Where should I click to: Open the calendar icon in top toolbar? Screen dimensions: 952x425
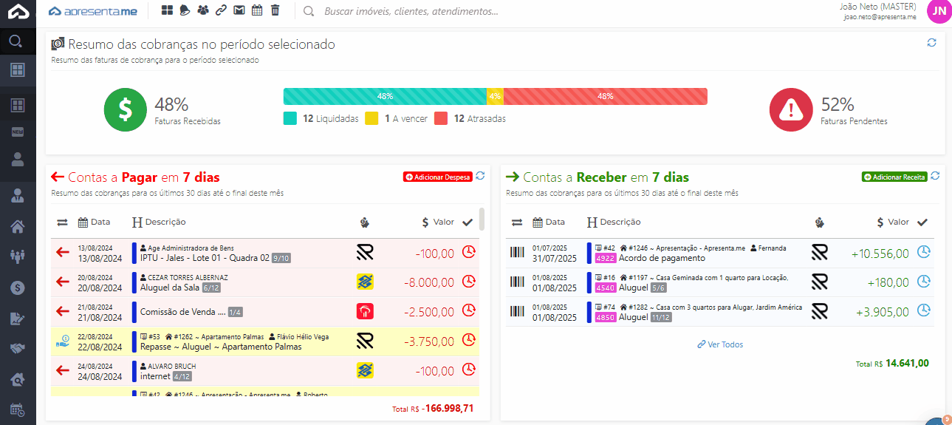[x=257, y=10]
